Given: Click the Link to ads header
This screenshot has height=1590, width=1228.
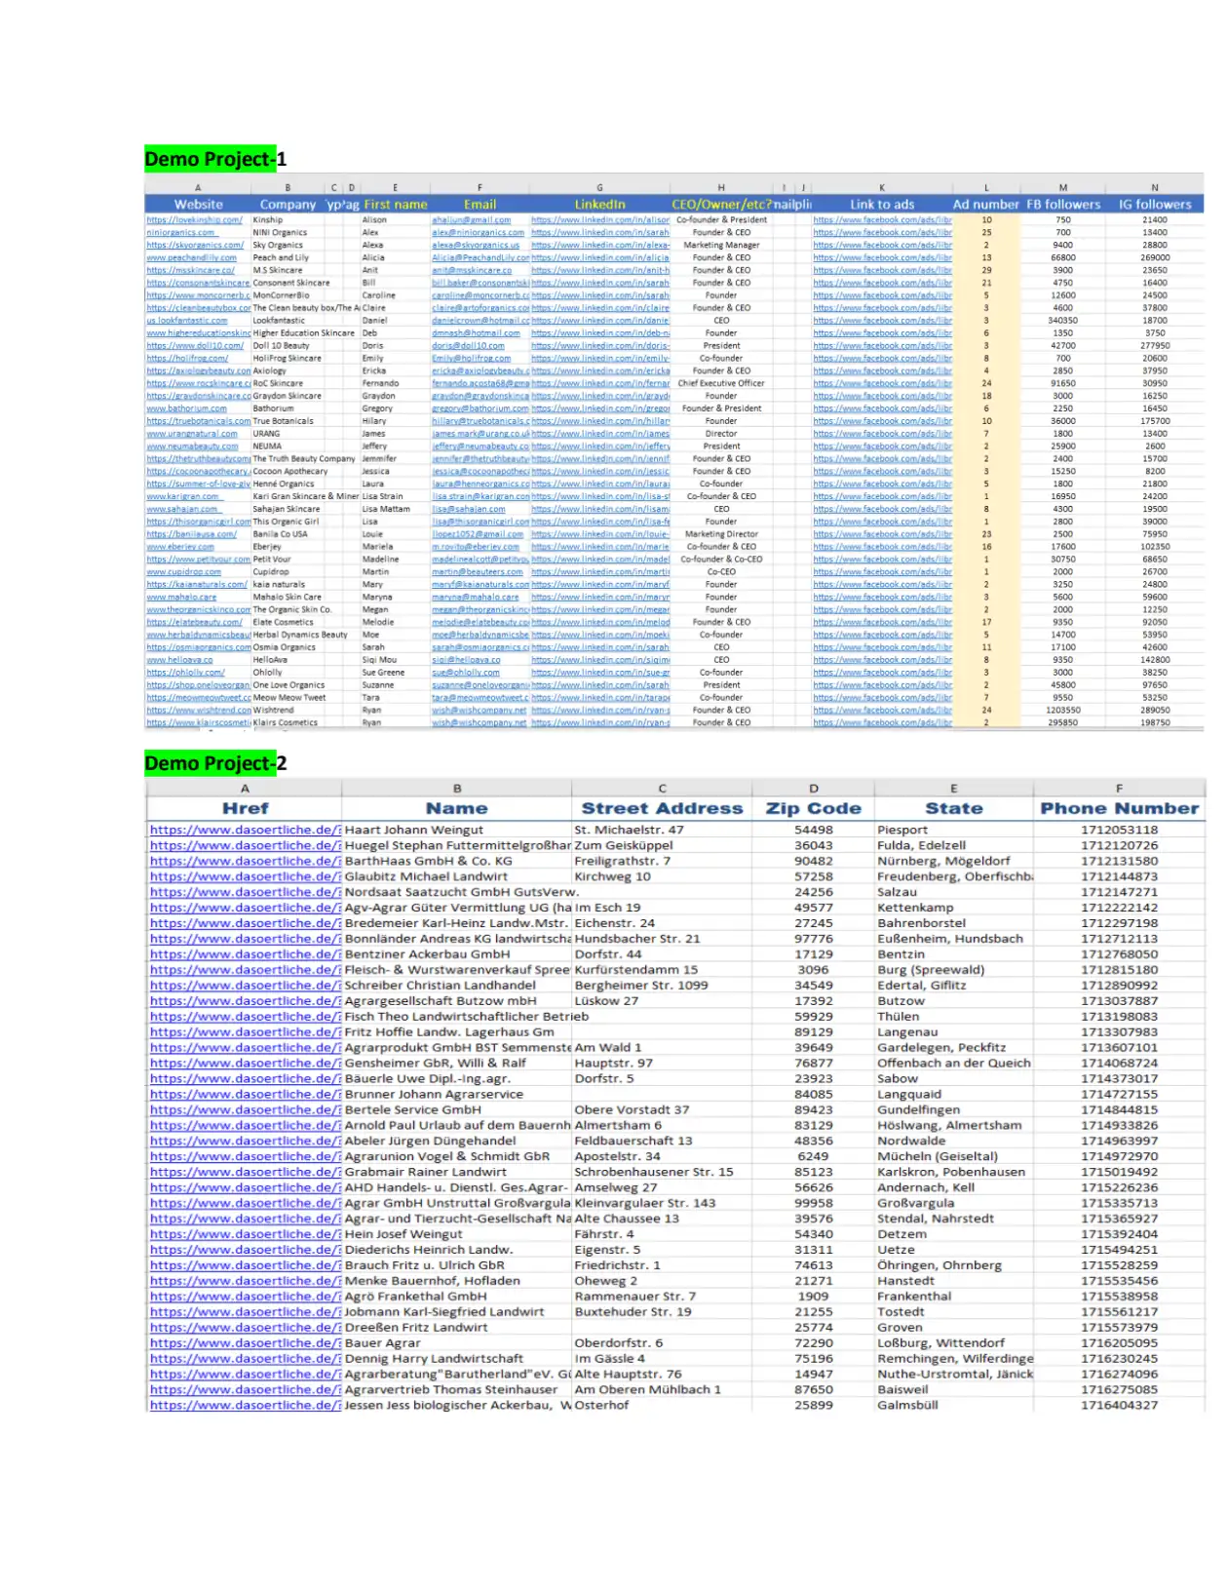Looking at the screenshot, I should click(881, 205).
